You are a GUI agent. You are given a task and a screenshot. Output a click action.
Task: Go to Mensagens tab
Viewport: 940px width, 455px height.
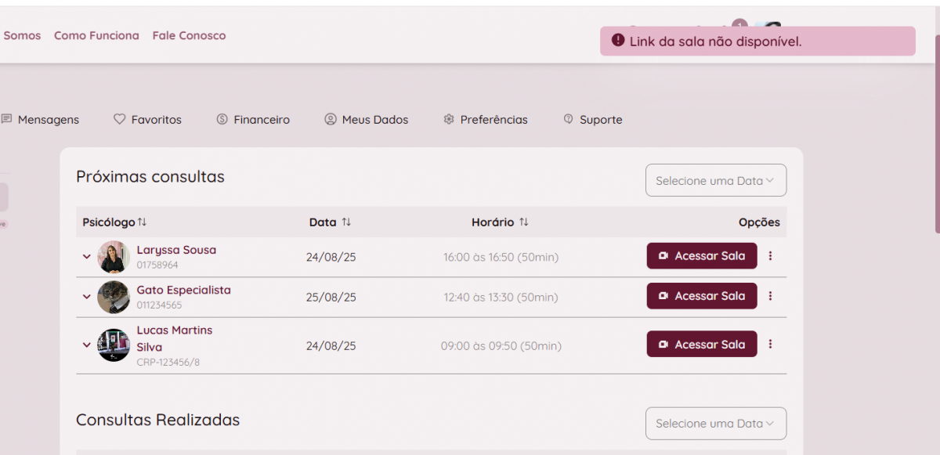40,120
